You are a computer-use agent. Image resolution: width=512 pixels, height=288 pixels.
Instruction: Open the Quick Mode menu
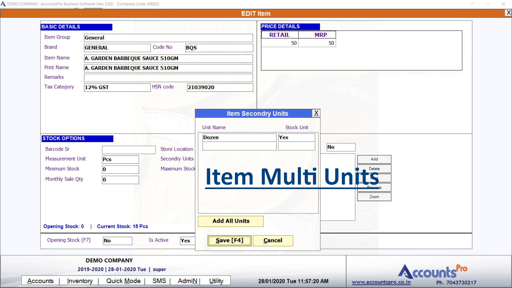coord(123,281)
